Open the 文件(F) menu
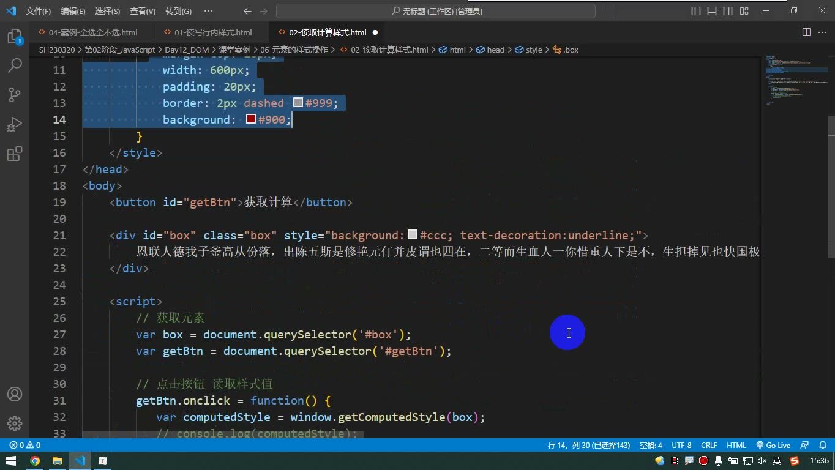Image resolution: width=835 pixels, height=470 pixels. (x=39, y=11)
